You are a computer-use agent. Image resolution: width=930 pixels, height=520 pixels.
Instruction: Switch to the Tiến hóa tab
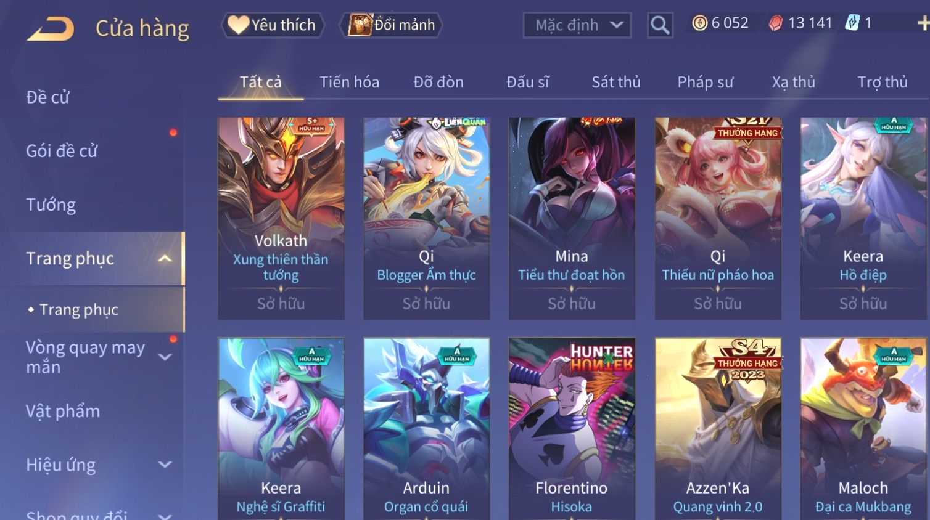[349, 82]
